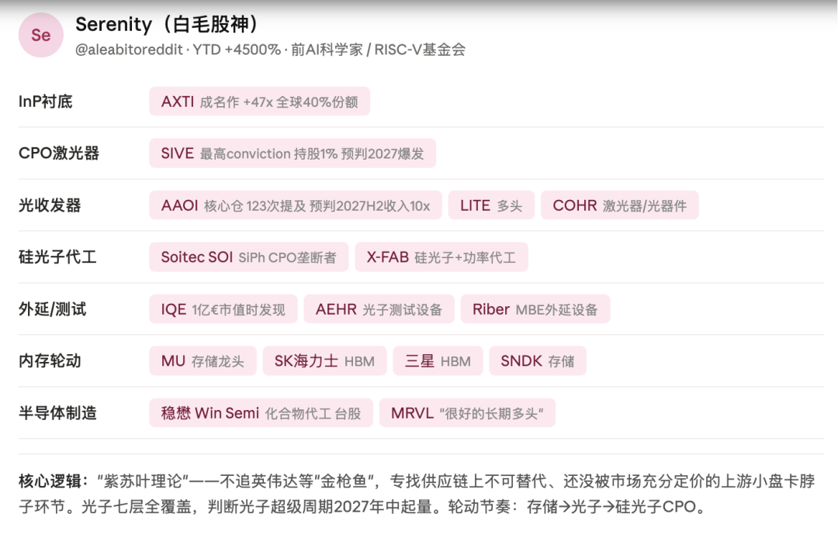
Task: Choose the 稳懋 Win Semi tag
Action: [x=261, y=412]
